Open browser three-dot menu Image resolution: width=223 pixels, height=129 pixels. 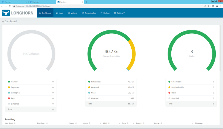click(x=221, y=6)
